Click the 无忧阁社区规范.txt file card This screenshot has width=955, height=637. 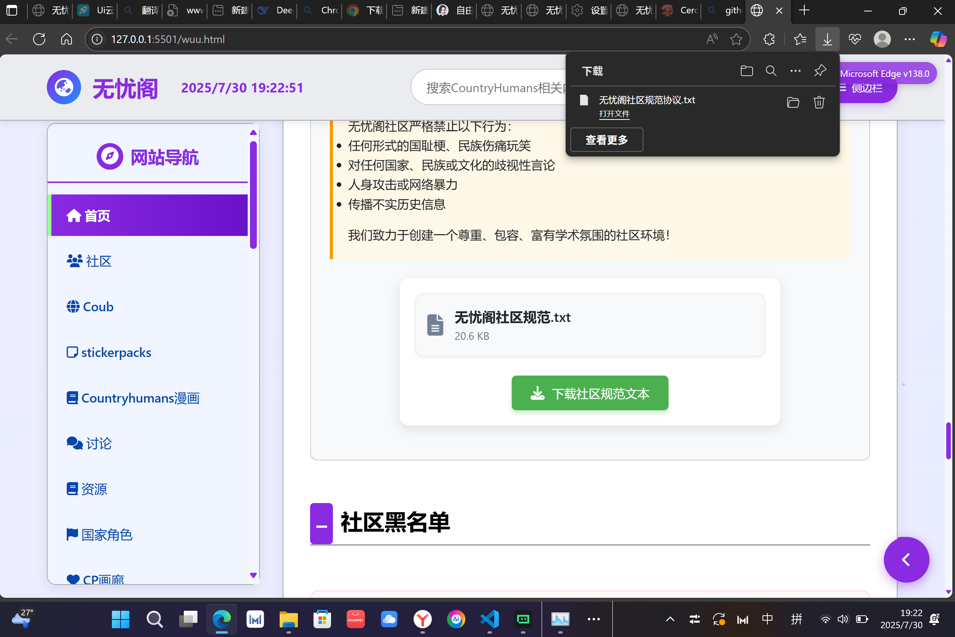click(590, 325)
